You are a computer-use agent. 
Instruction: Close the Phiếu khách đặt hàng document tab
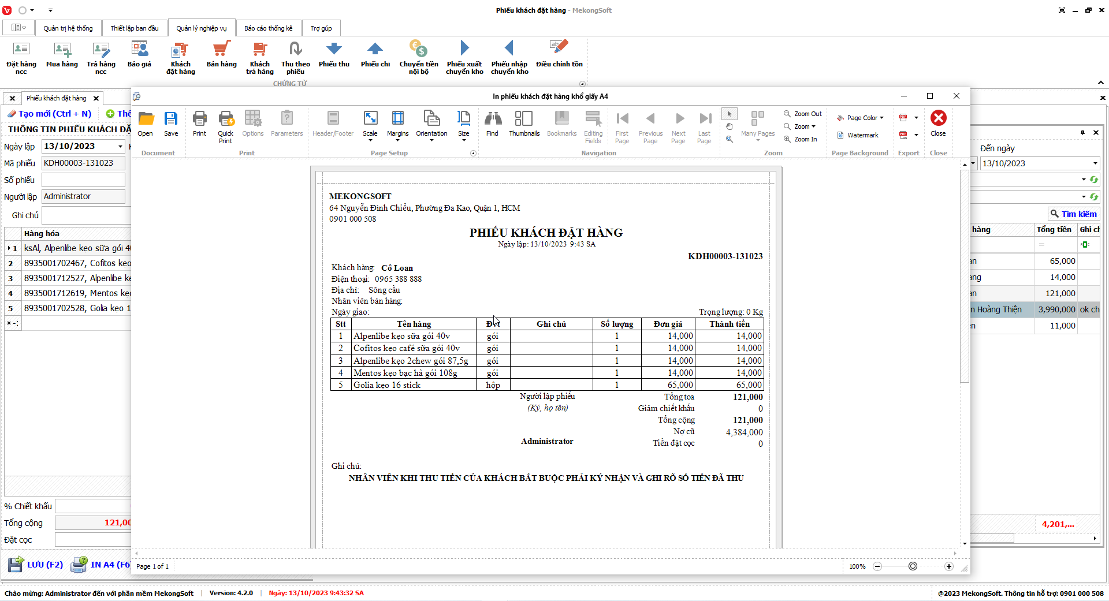tap(96, 98)
